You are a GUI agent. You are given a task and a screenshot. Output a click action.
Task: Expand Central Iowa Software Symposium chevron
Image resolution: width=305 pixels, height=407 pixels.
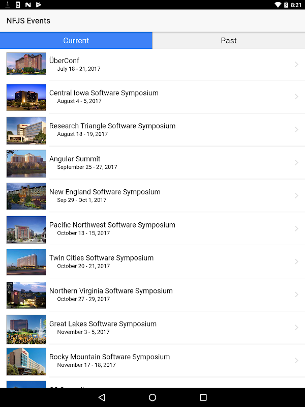coord(296,97)
